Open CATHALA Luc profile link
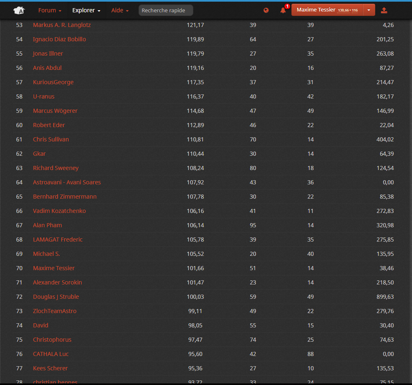 (51, 354)
